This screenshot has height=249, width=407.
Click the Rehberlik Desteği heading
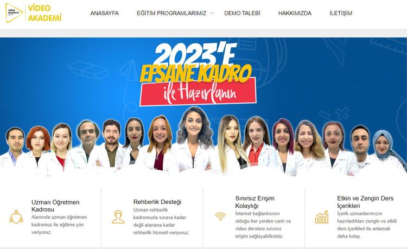[x=157, y=202]
